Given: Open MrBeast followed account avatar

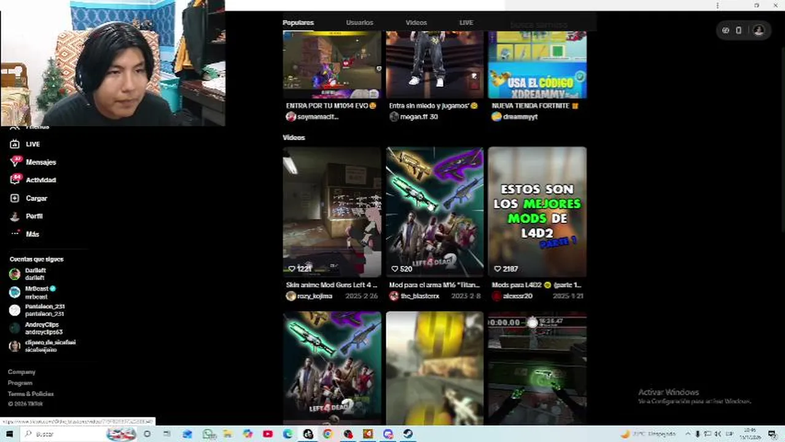Looking at the screenshot, I should [x=15, y=292].
